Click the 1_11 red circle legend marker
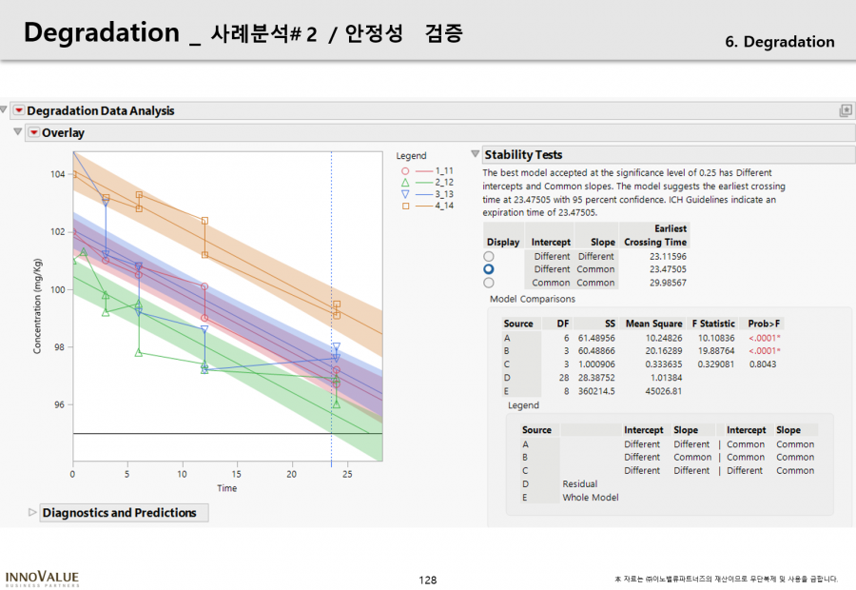Viewport: 856px width, 590px height. [x=405, y=170]
